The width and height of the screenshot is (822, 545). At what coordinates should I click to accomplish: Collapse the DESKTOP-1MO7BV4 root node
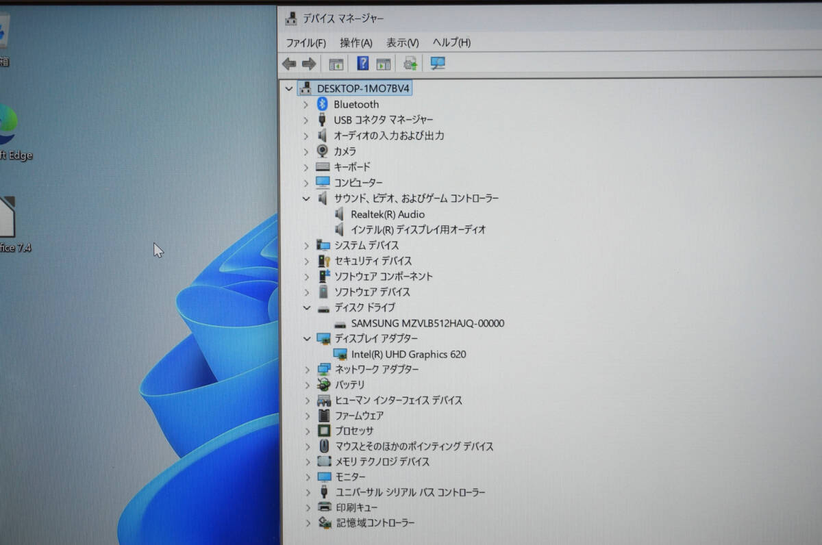(x=290, y=89)
